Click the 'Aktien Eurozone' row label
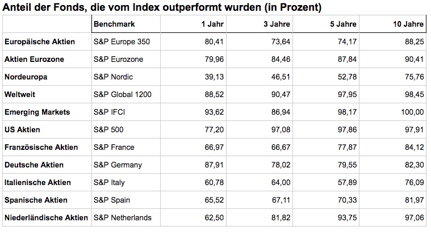This screenshot has height=243, width=431. [34, 60]
